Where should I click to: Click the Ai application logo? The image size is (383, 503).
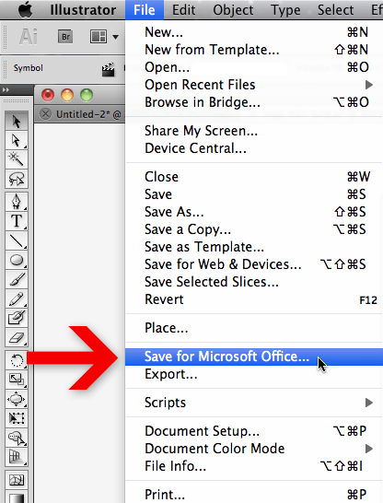coord(29,36)
